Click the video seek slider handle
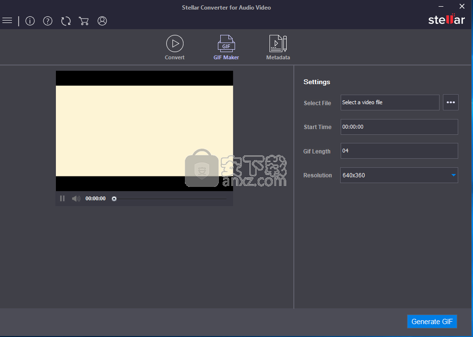 (114, 199)
